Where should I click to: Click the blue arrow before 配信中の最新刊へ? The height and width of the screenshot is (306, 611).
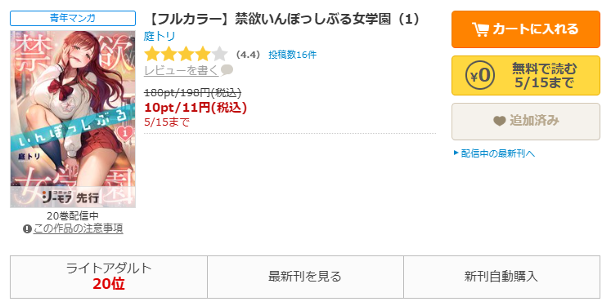click(456, 153)
